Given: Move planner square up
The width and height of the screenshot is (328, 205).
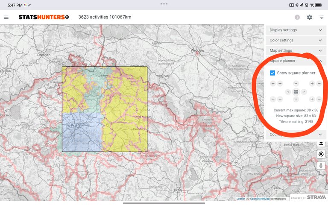Looking at the screenshot, I should 296,84.
